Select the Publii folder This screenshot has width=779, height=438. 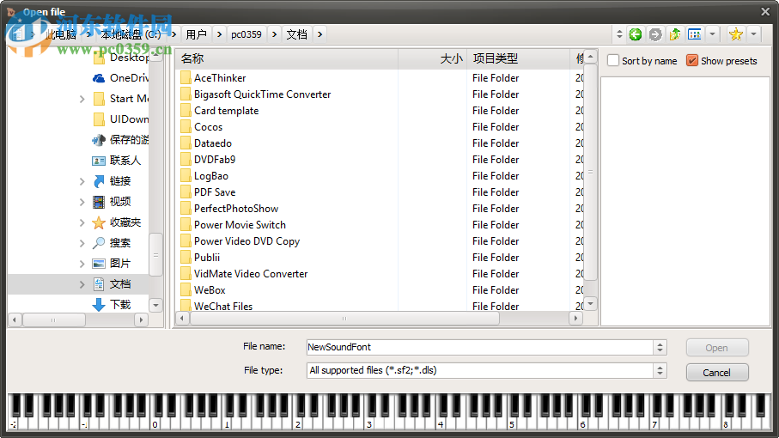click(x=200, y=258)
